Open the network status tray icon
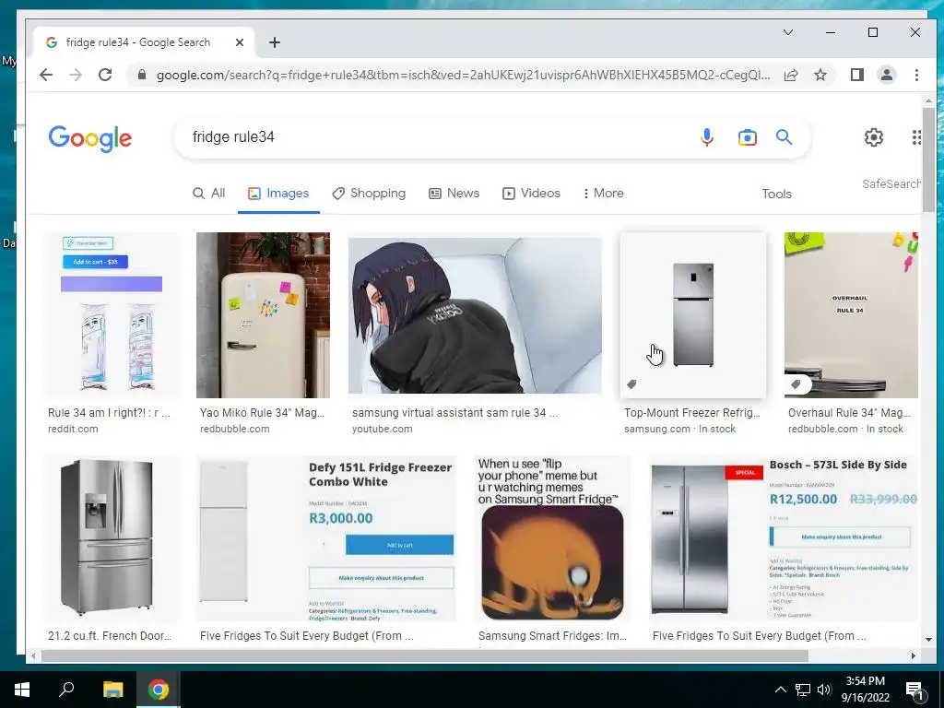This screenshot has width=944, height=708. click(x=803, y=690)
